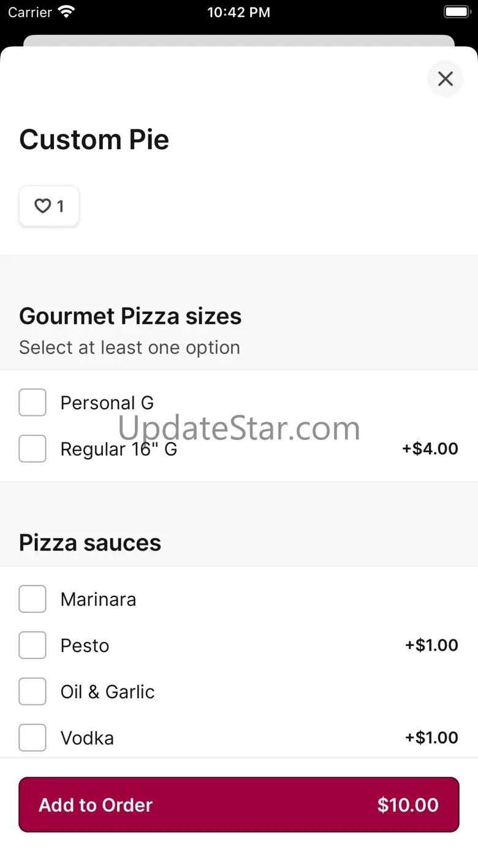
Task: Tap the heart favorite icon
Action: 42,207
